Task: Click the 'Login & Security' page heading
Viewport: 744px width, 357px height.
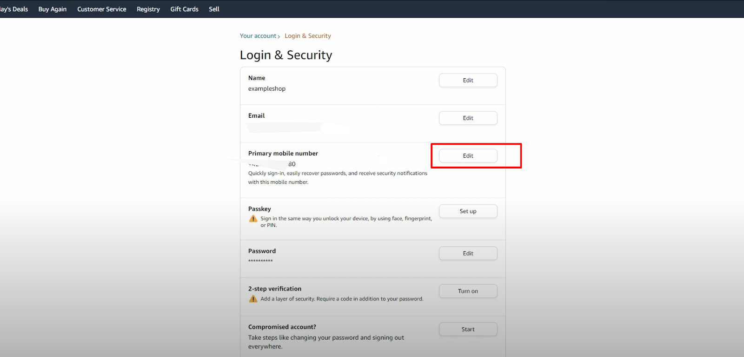Action: tap(286, 55)
